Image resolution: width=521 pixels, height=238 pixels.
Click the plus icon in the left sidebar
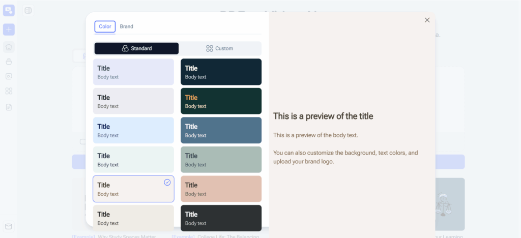click(x=9, y=29)
